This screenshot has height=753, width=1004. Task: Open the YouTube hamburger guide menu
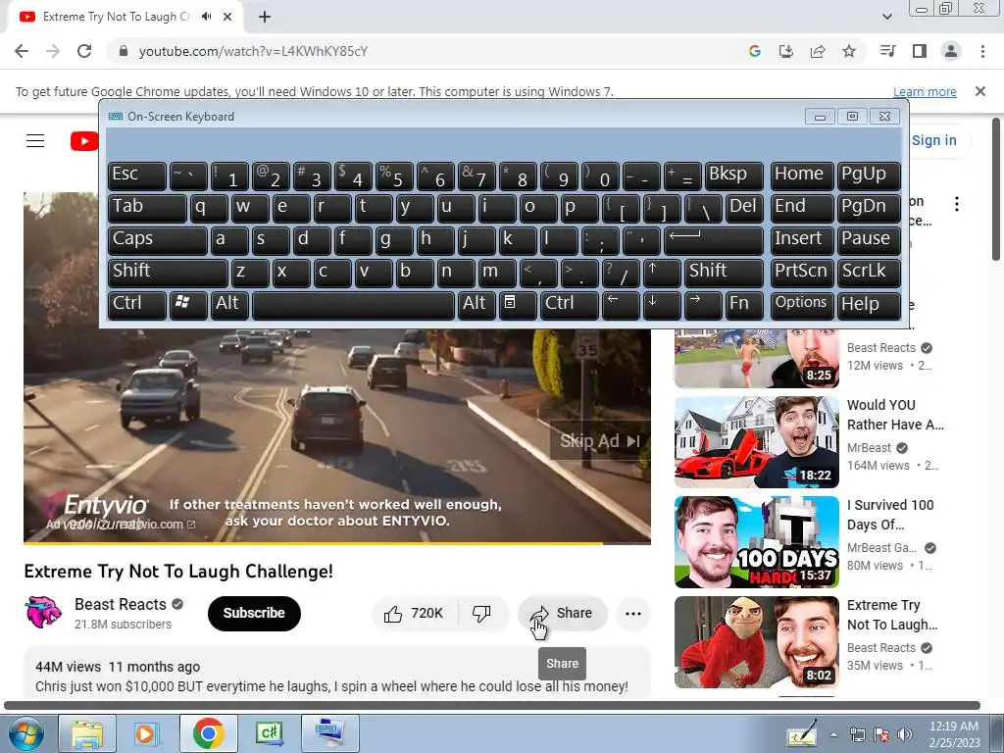coord(35,140)
